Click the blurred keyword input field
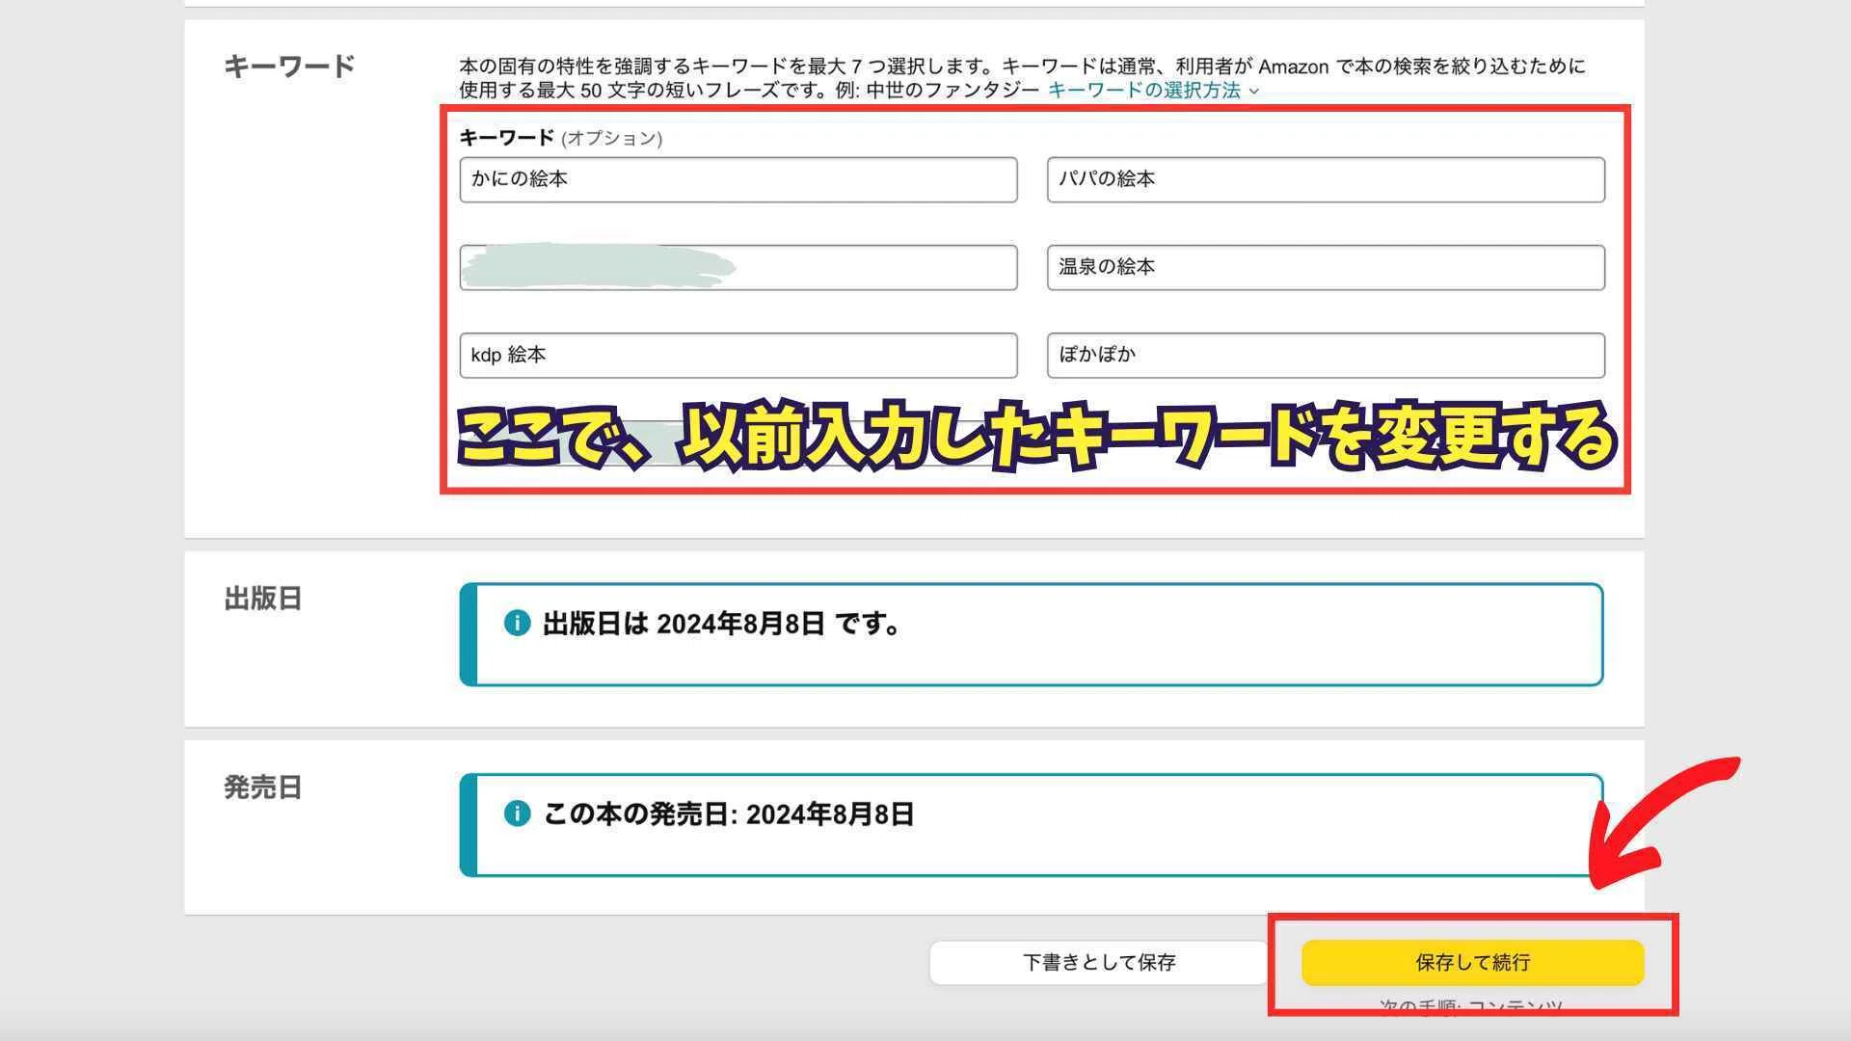The width and height of the screenshot is (1851, 1041). pos(738,267)
